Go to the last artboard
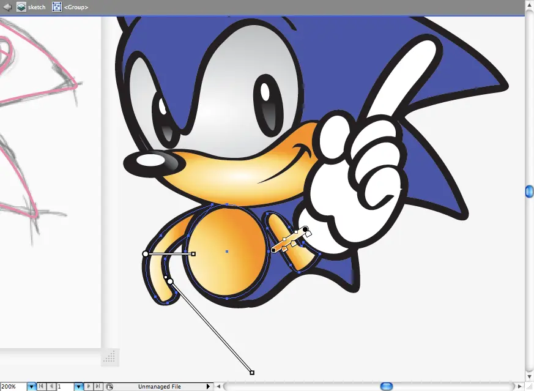The height and width of the screenshot is (391, 534). coord(98,386)
